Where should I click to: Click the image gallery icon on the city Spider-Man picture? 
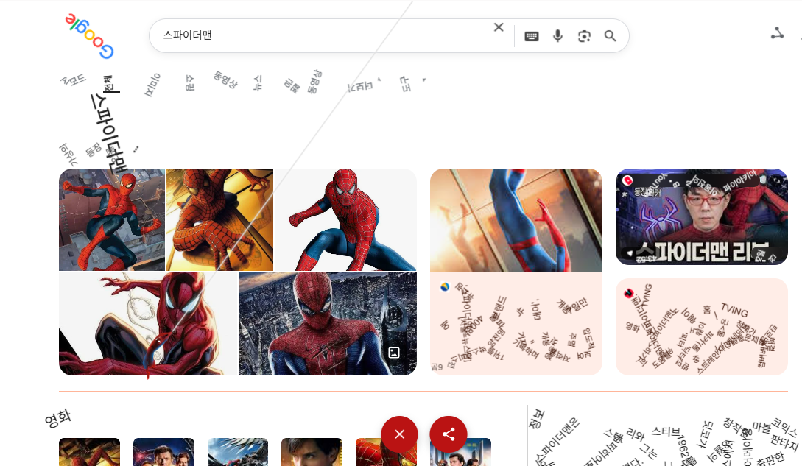pos(394,353)
